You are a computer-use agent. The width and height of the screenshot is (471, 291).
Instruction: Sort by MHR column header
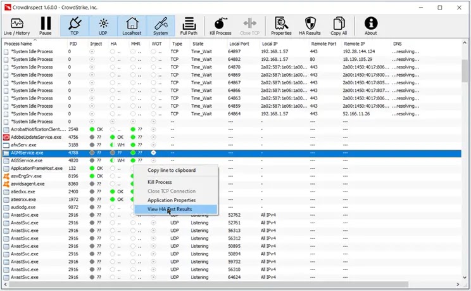135,44
